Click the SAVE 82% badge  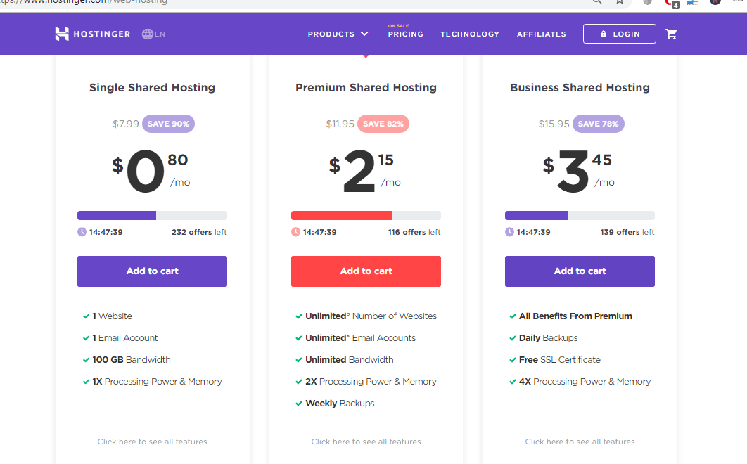pos(383,123)
